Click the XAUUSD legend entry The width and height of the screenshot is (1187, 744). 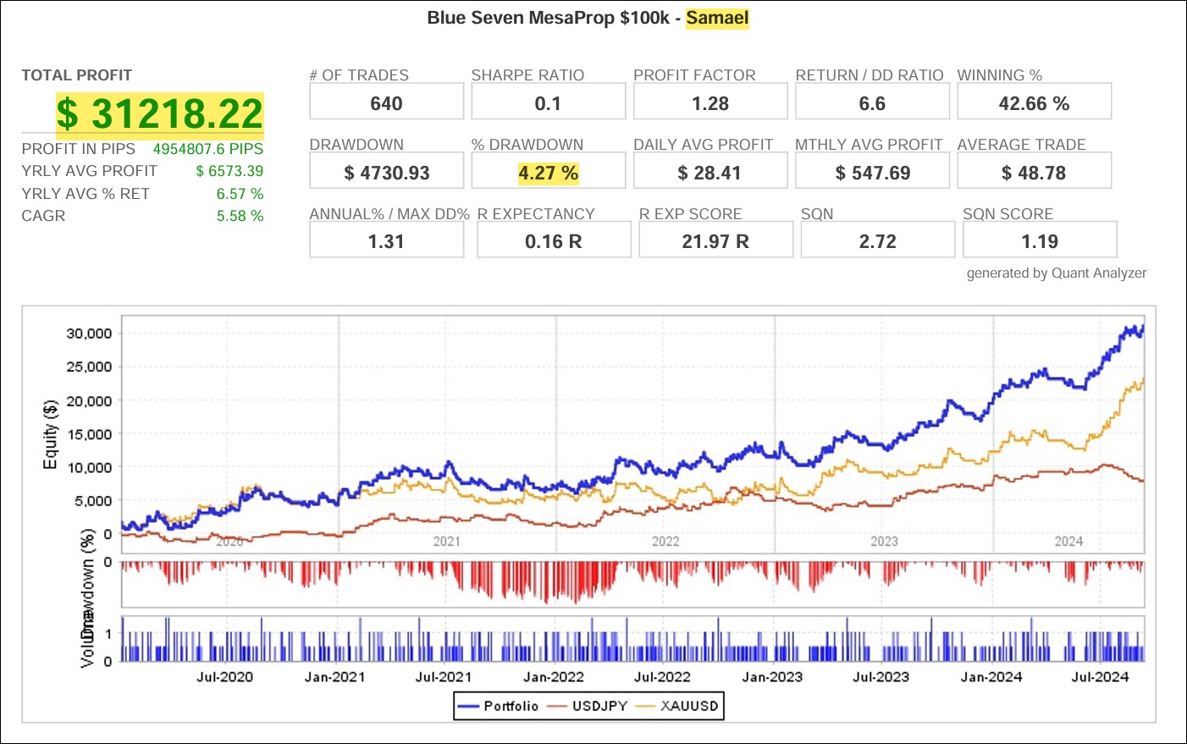tap(676, 706)
